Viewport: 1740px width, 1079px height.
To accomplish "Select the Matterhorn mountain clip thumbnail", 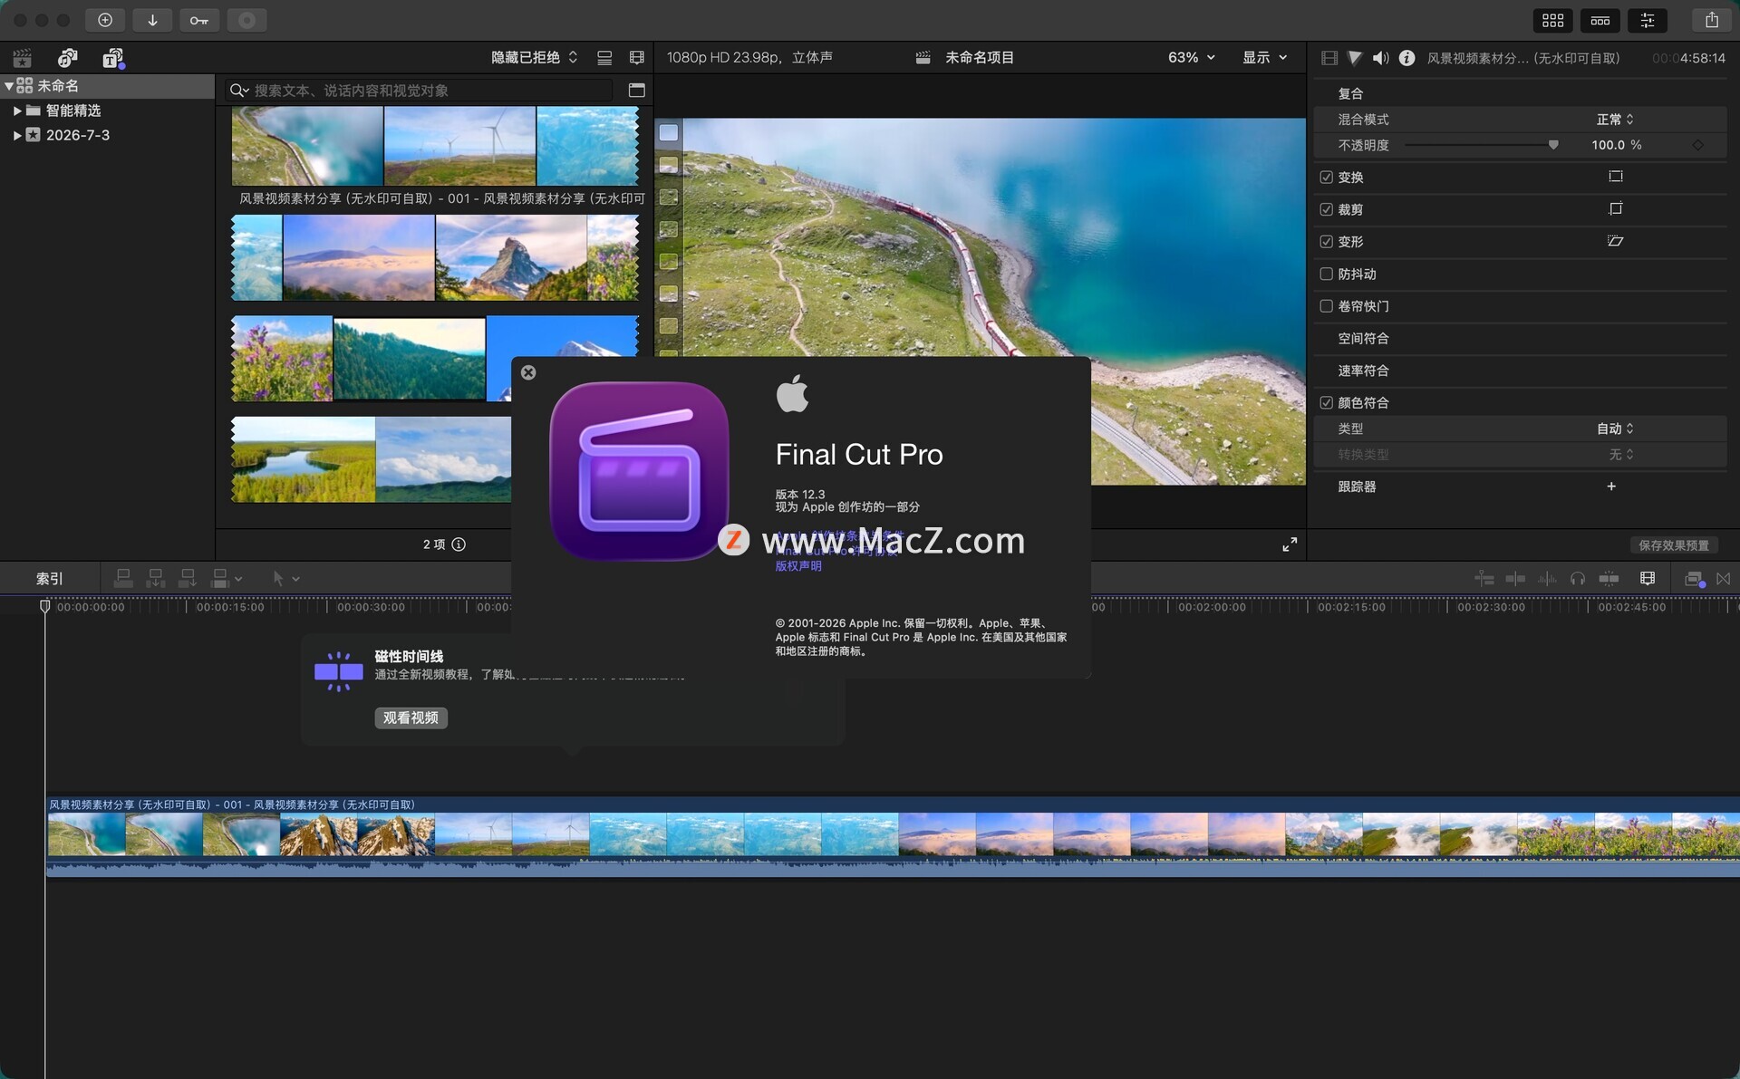I will pos(511,258).
